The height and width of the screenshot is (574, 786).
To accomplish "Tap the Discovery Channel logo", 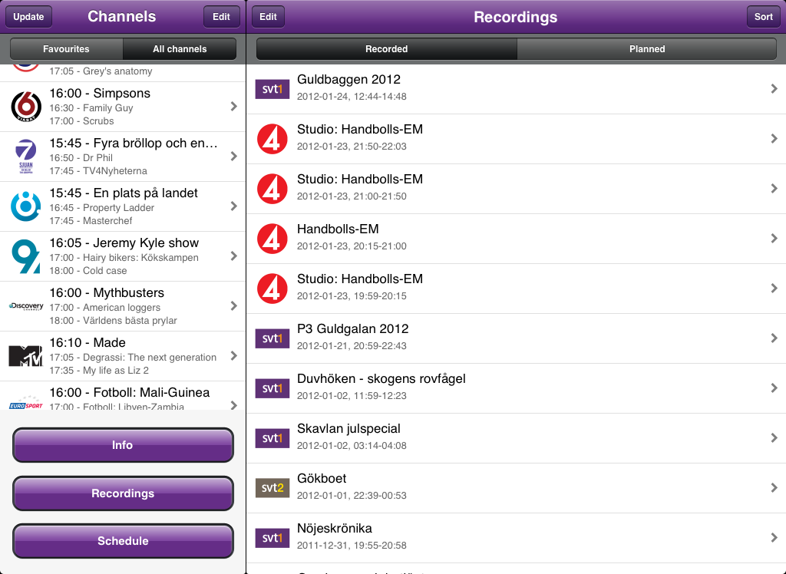I will (26, 306).
